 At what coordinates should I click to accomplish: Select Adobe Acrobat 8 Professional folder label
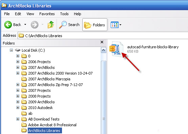[52, 125]
